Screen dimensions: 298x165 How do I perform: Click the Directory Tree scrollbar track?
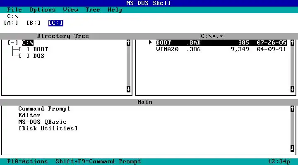(128, 66)
